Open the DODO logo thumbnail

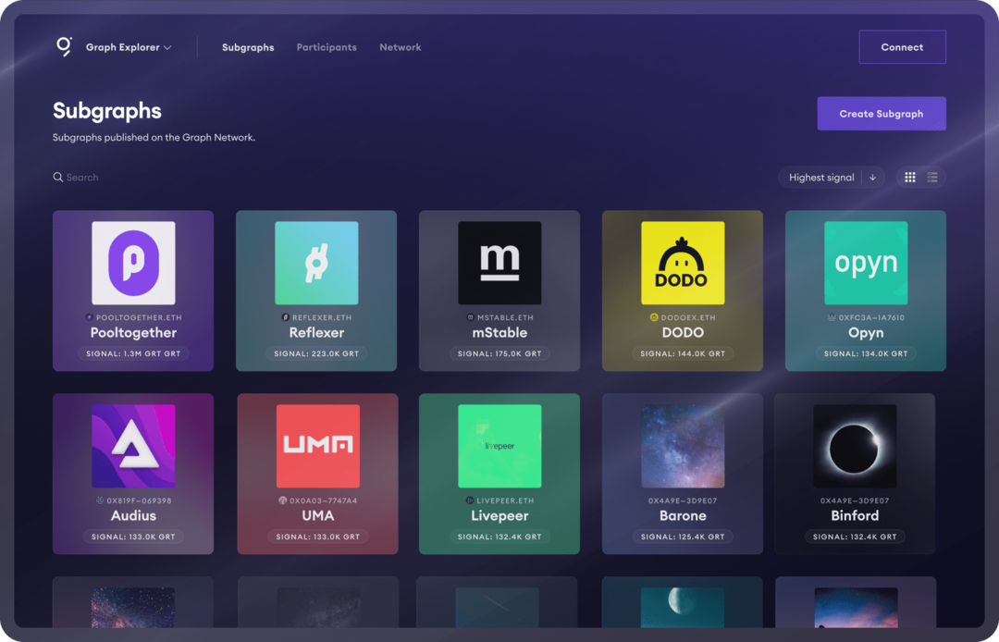[683, 263]
